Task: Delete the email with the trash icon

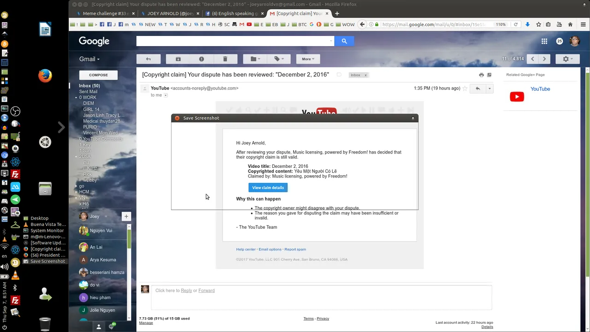Action: 225,59
